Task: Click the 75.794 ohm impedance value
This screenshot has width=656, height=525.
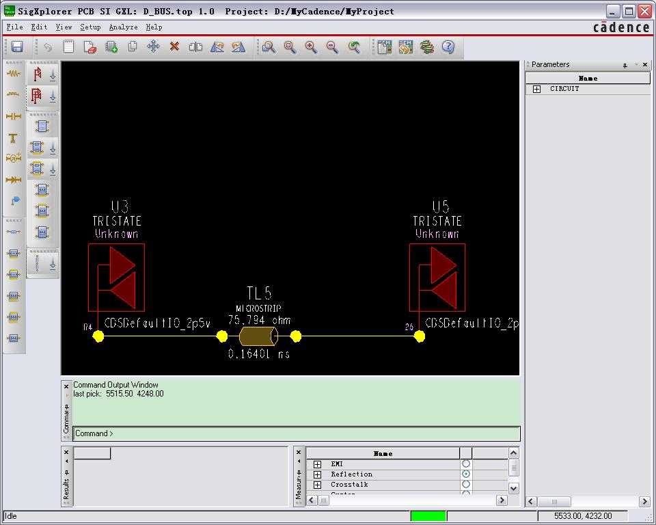Action: pos(260,321)
